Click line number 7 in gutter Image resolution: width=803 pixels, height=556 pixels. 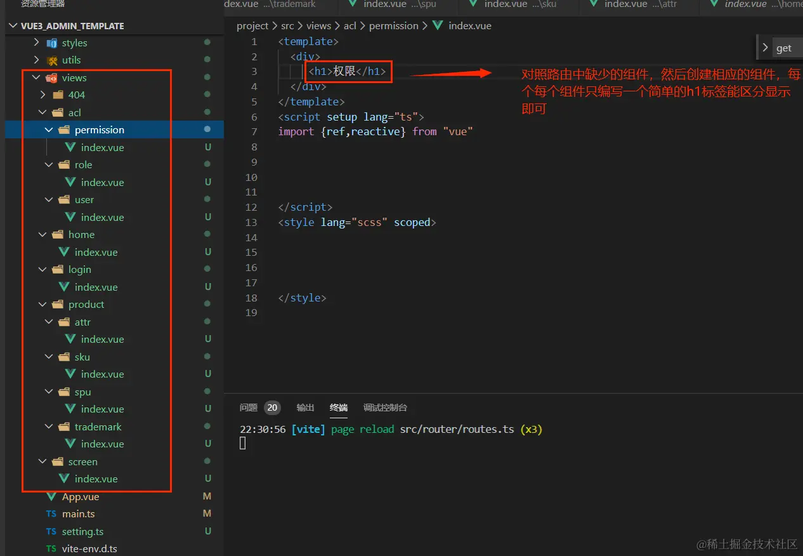(254, 131)
